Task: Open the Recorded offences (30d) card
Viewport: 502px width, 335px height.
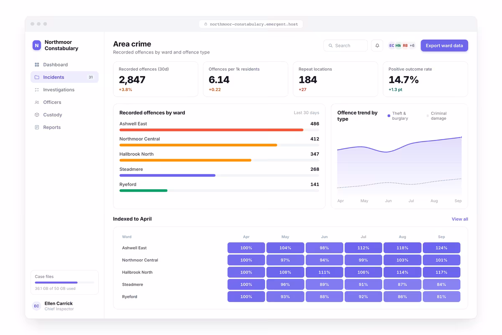Action: click(156, 79)
